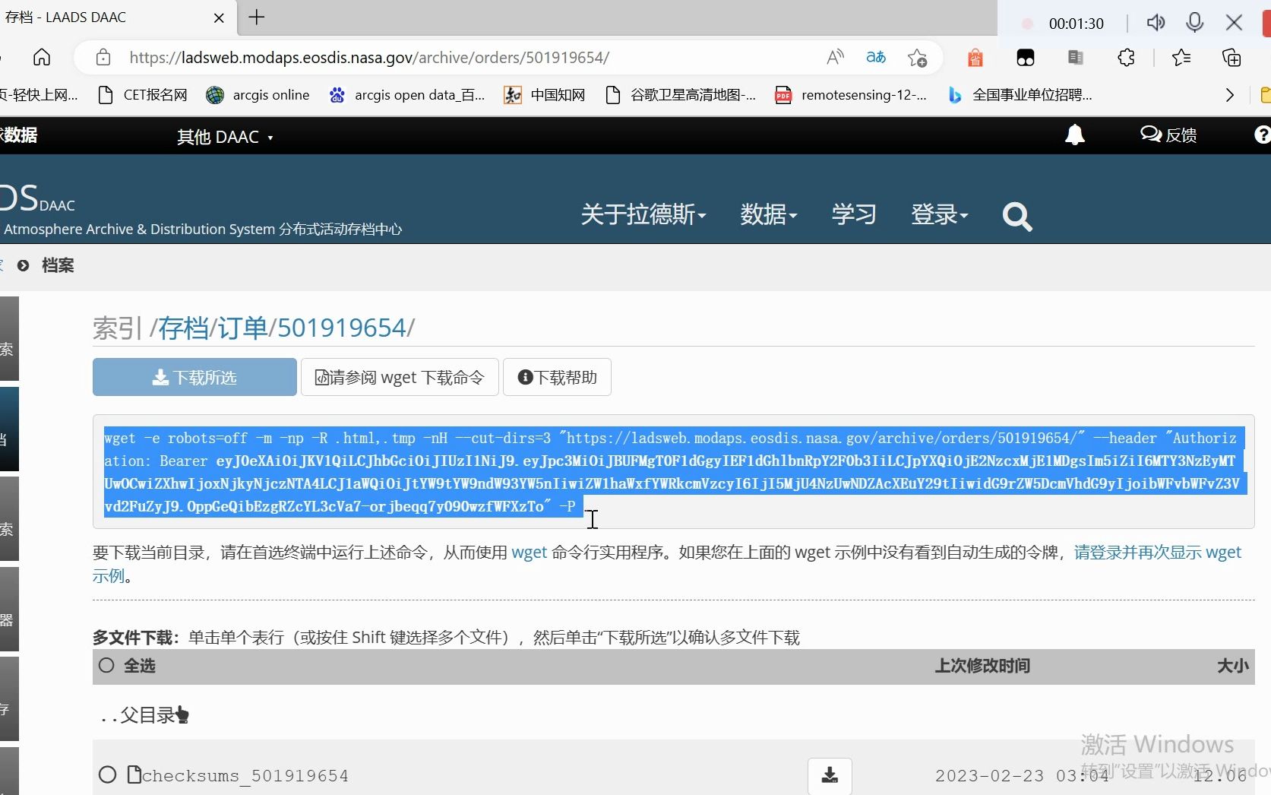Click the speaker volume icon in recorder
1271x795 pixels.
pyautogui.click(x=1156, y=23)
